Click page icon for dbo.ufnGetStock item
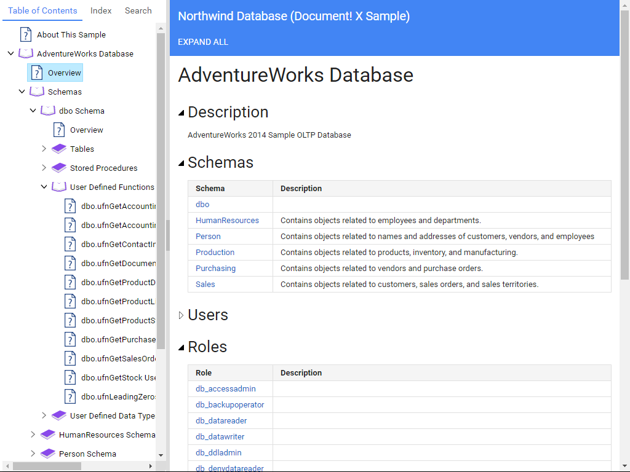The image size is (630, 472). point(70,377)
